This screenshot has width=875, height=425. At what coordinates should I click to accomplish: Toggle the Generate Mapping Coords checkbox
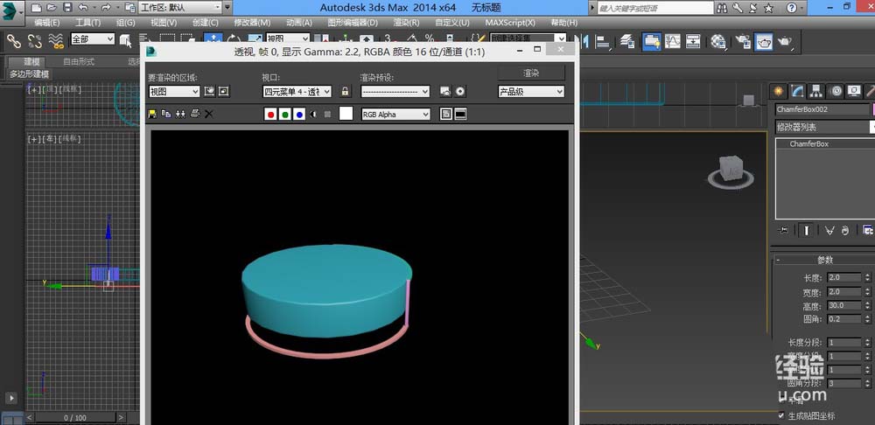pyautogui.click(x=780, y=415)
